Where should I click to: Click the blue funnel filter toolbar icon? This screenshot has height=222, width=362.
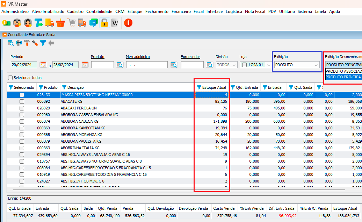coord(43,43)
